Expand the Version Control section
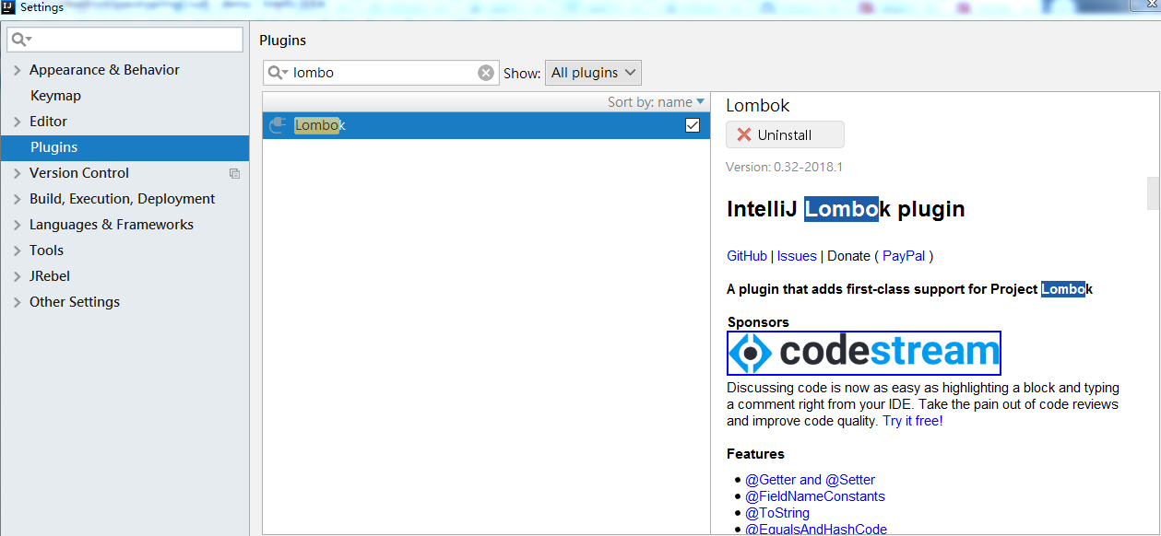The image size is (1161, 536). pyautogui.click(x=17, y=173)
